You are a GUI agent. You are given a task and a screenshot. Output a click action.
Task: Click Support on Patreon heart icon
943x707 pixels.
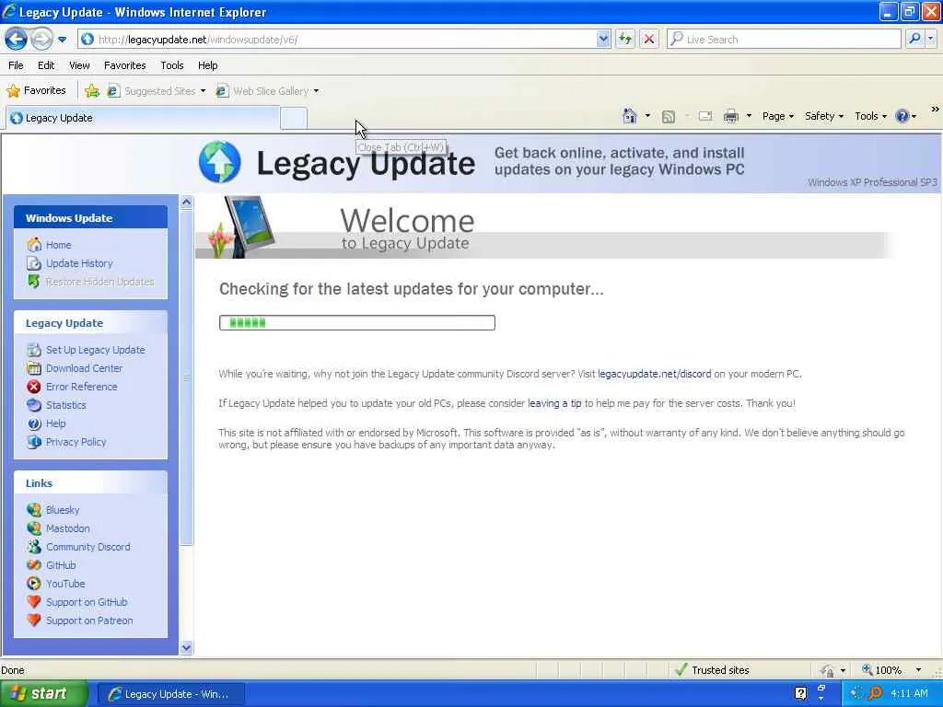click(34, 620)
